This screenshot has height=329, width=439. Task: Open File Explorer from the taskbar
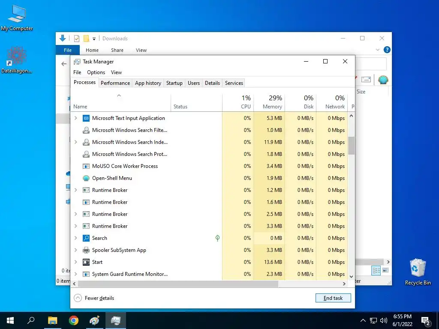pyautogui.click(x=52, y=320)
